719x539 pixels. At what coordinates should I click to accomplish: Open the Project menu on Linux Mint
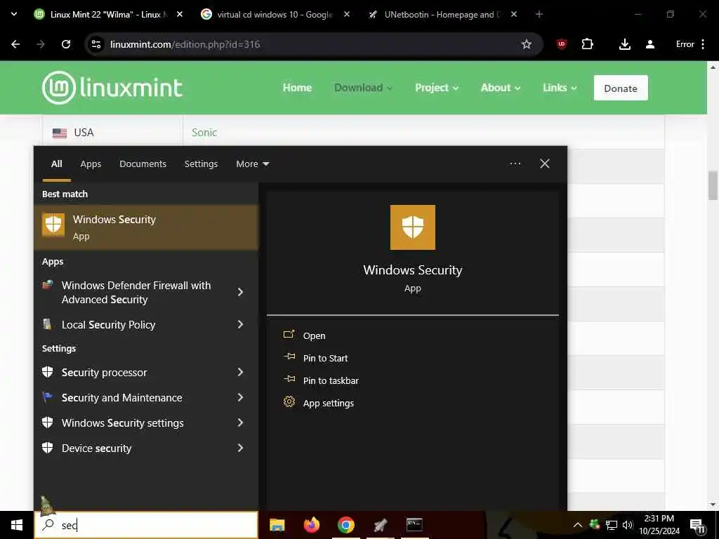pyautogui.click(x=437, y=88)
